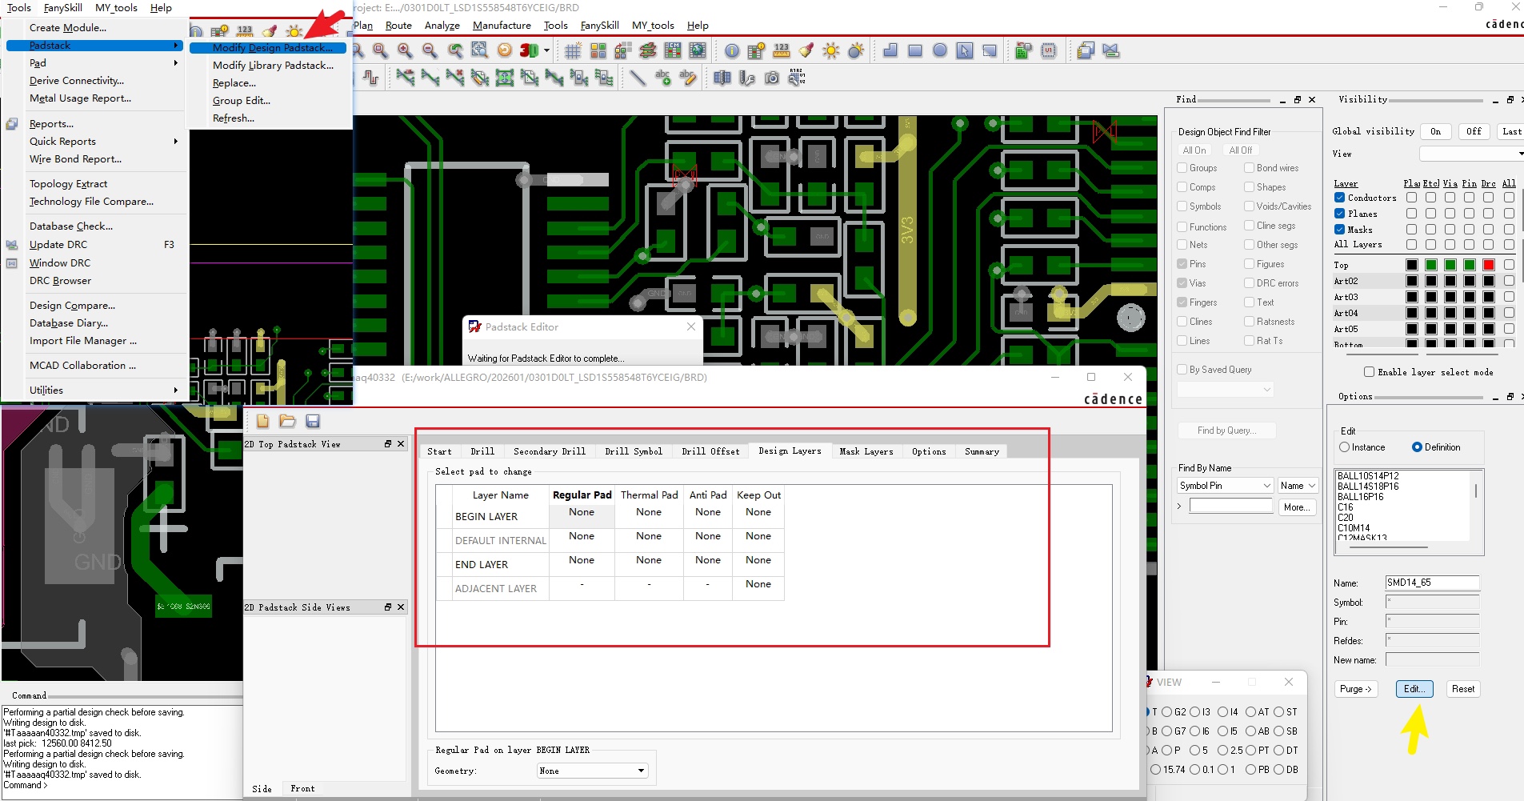Click the 123 measure ruler icon

pos(782,51)
